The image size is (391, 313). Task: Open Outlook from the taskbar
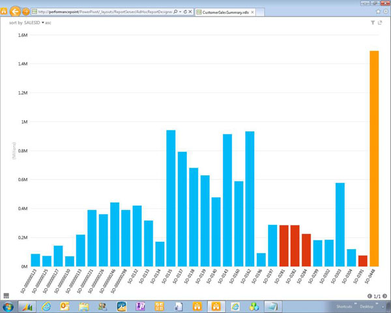[65, 306]
